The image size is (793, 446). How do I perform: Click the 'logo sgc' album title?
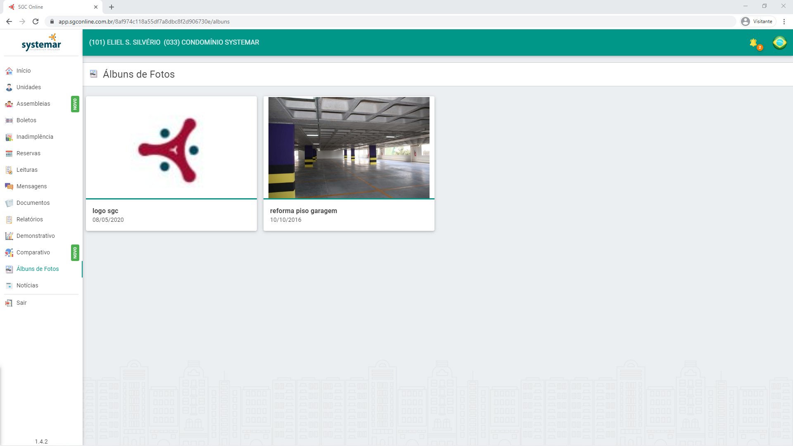click(x=105, y=211)
